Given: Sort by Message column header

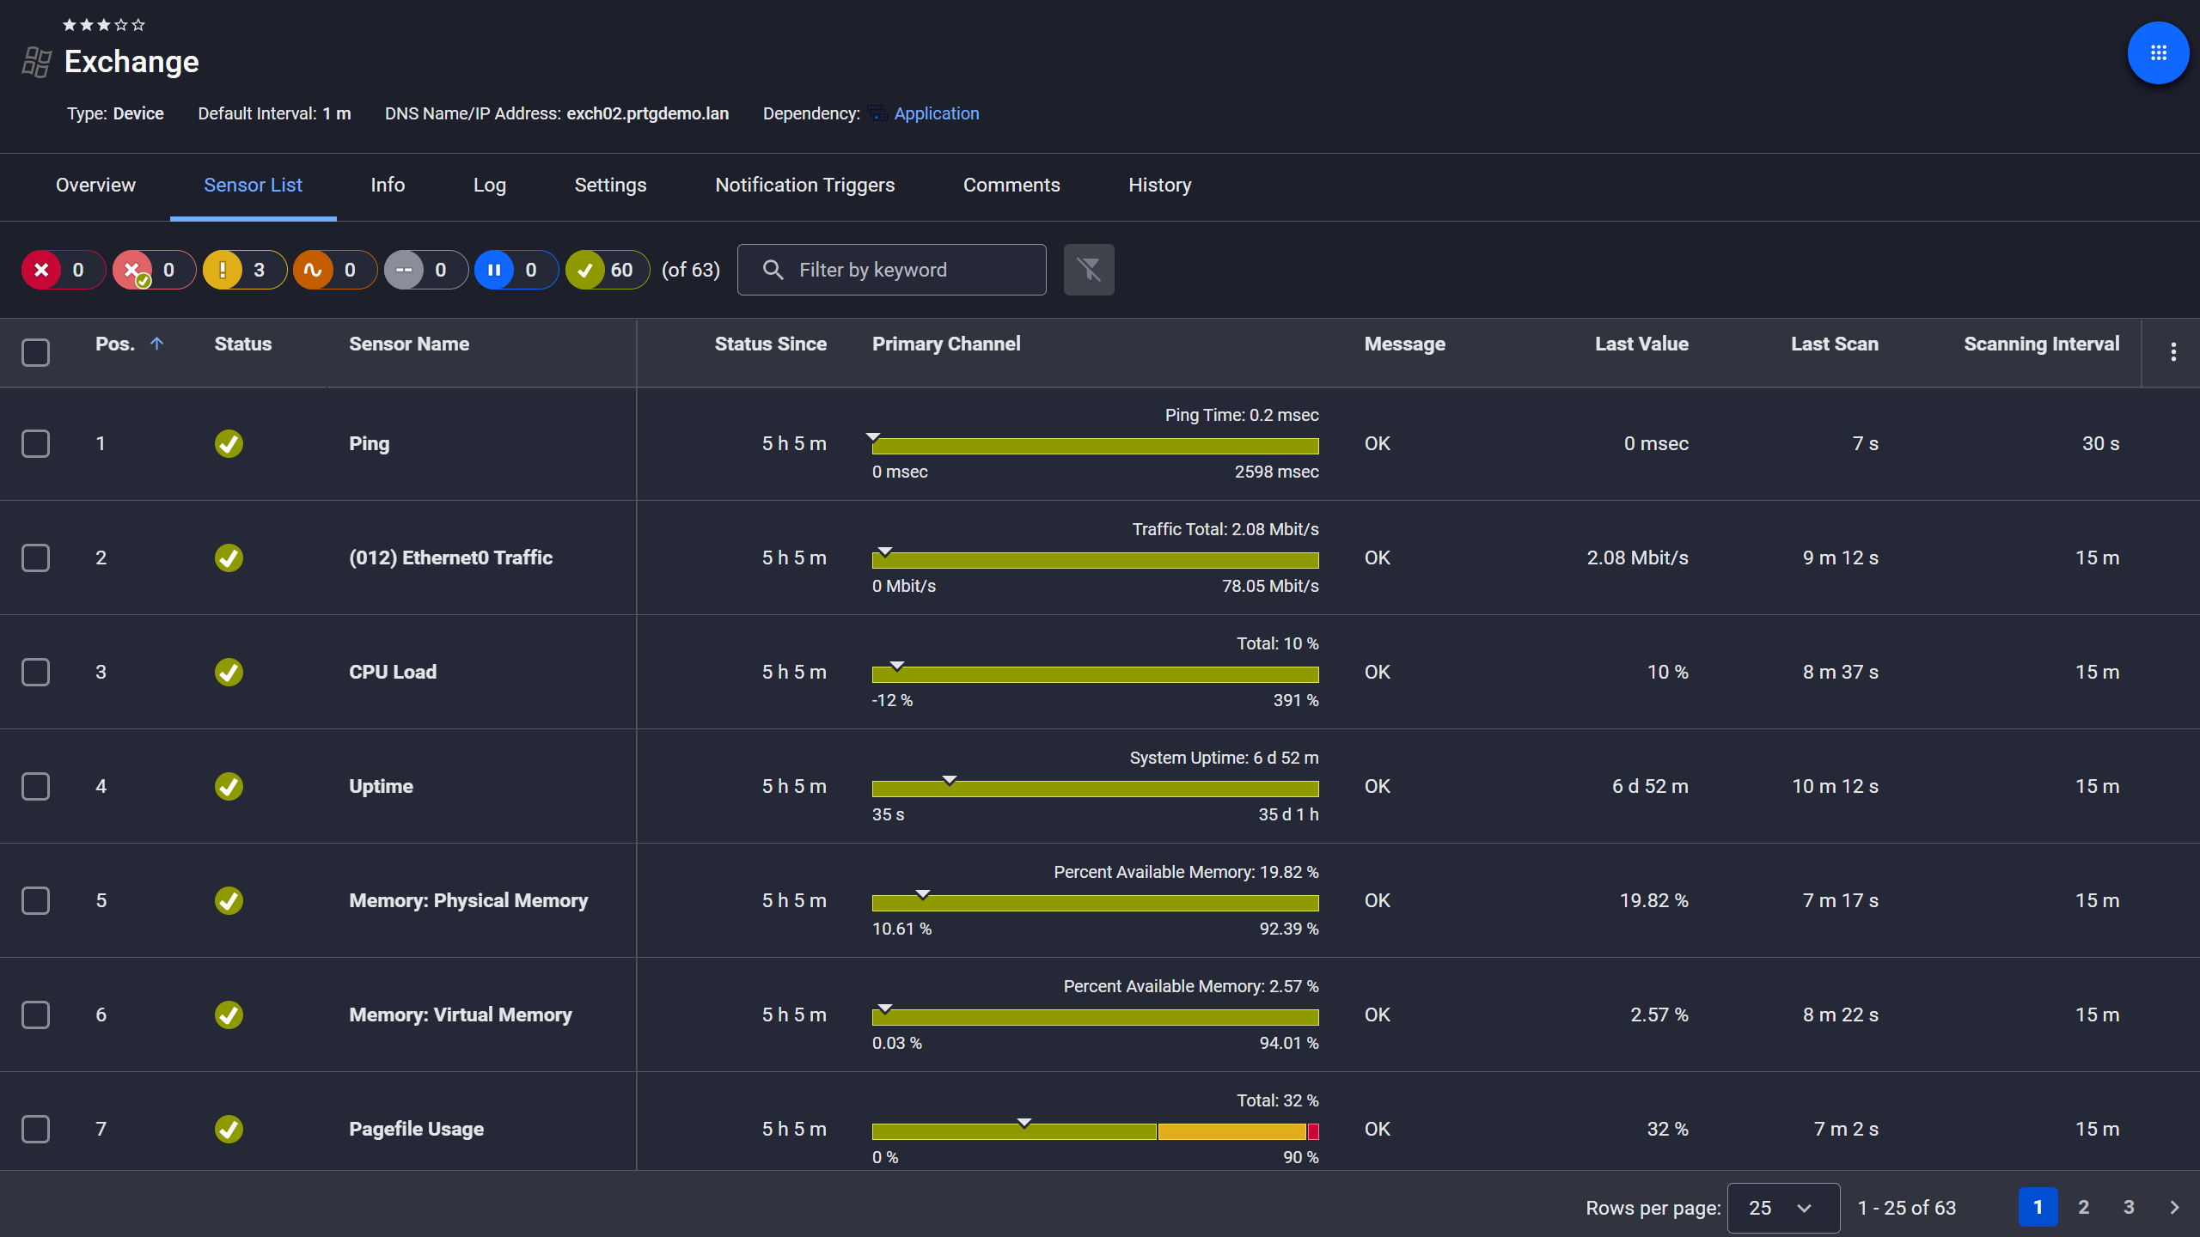Looking at the screenshot, I should [1405, 344].
